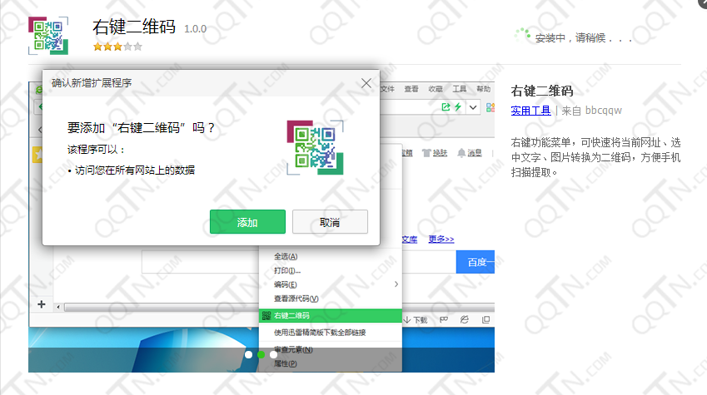Click the 取消 button in dialog
This screenshot has height=395, width=707.
[x=329, y=222]
